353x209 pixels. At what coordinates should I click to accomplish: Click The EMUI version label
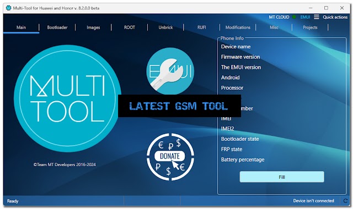coord(241,67)
